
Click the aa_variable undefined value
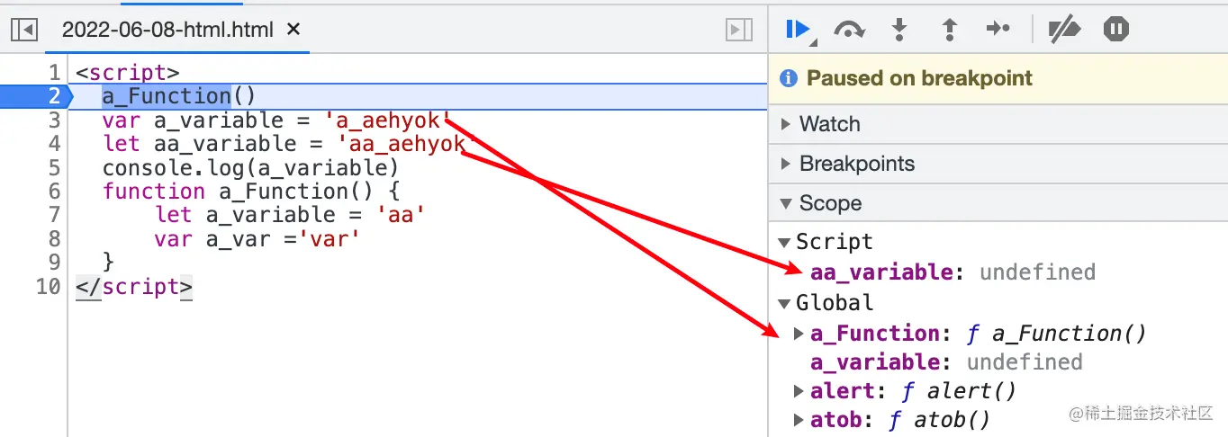tap(1037, 272)
